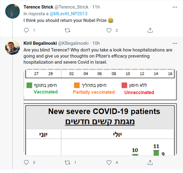Open the @KBegalinoski handle link
The image size is (183, 173).
point(74,43)
